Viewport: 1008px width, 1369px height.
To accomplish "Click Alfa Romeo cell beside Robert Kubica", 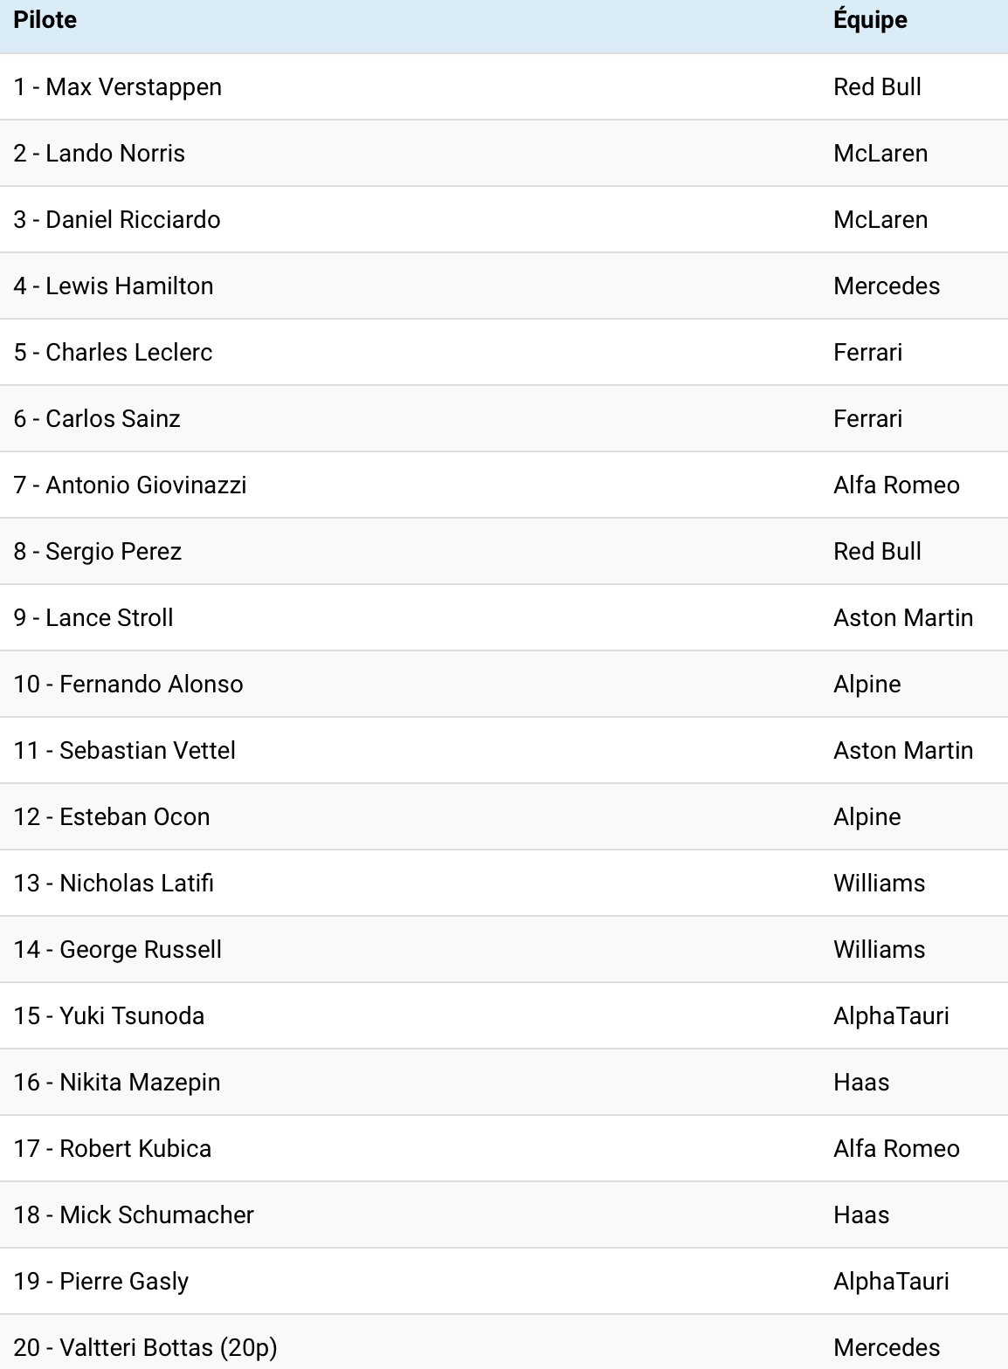I will pyautogui.click(x=896, y=1149).
